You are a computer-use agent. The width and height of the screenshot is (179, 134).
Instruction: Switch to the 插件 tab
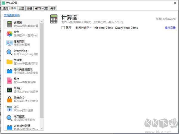coord(13,8)
